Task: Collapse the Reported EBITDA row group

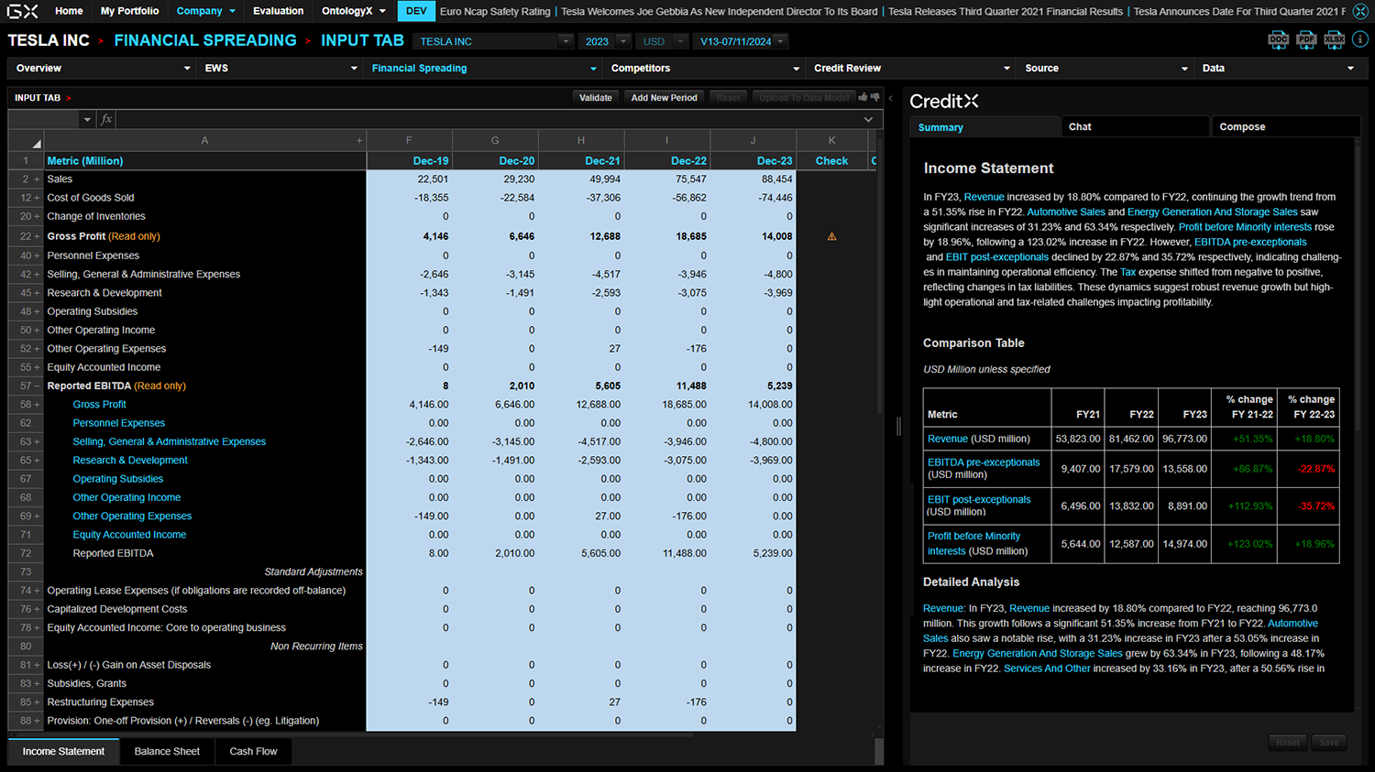Action: click(37, 386)
